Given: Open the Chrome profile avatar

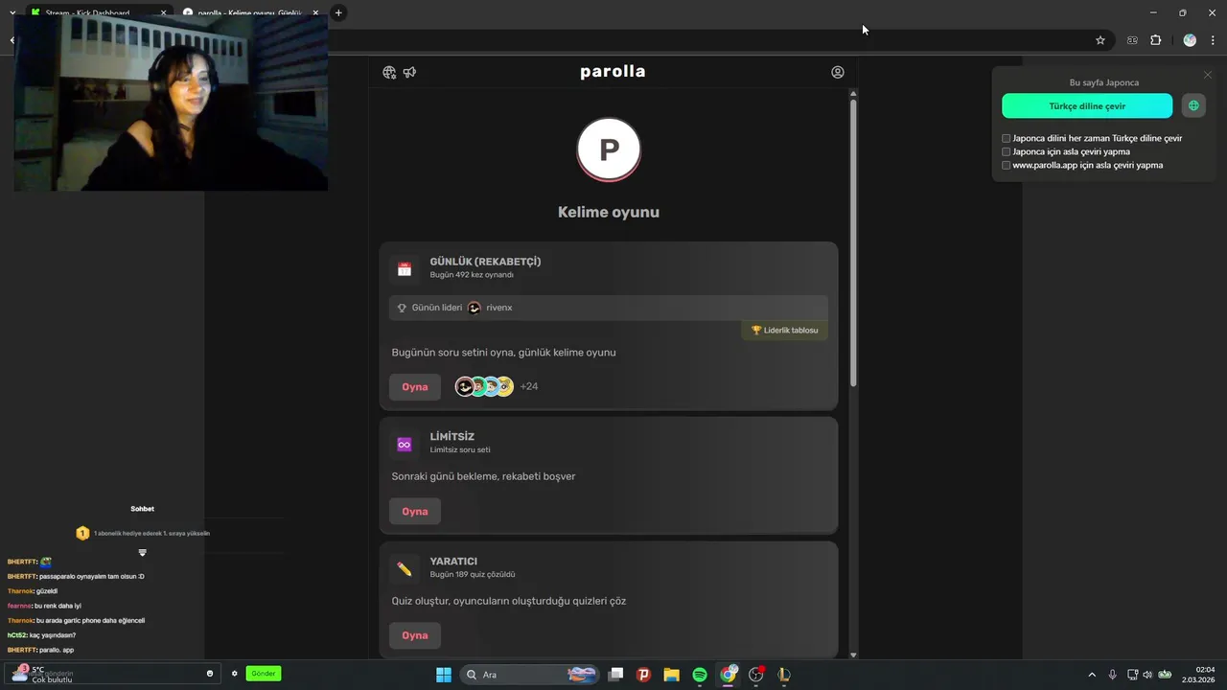Looking at the screenshot, I should pyautogui.click(x=1190, y=40).
